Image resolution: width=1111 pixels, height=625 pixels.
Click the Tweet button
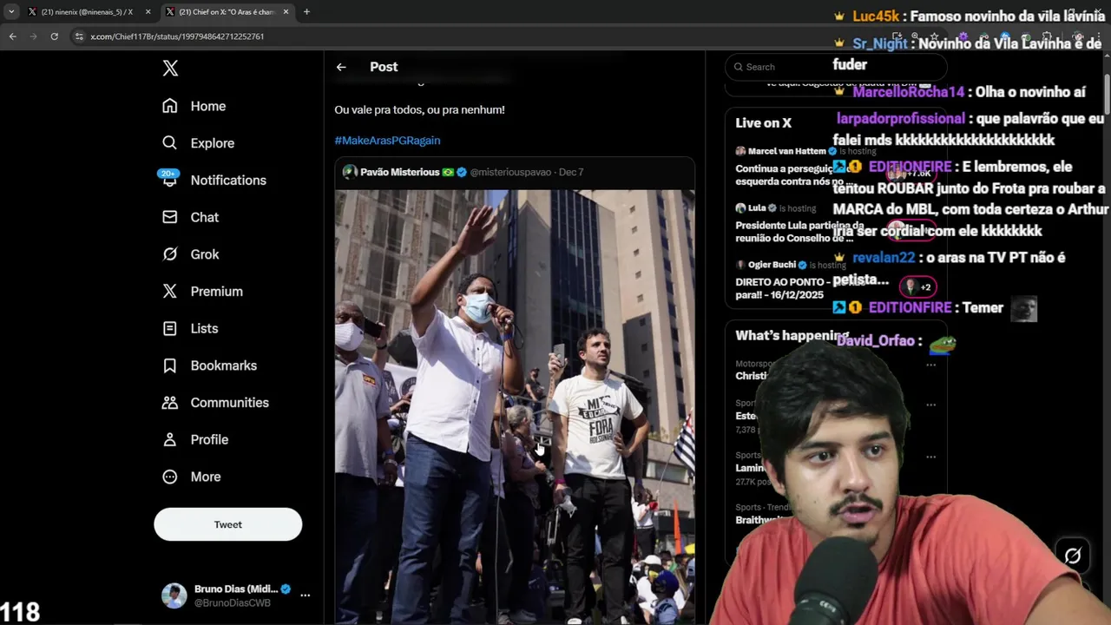coord(228,524)
